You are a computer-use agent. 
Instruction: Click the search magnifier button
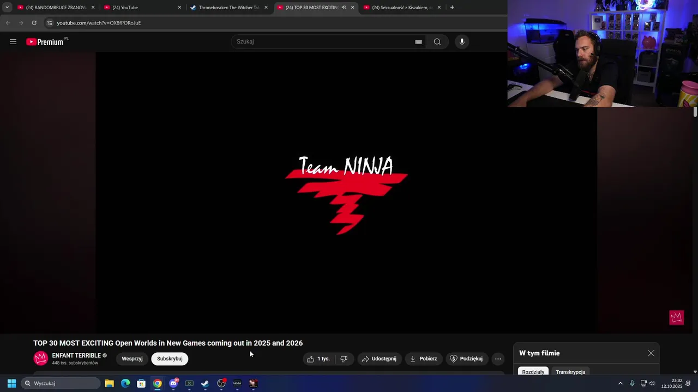coord(437,42)
